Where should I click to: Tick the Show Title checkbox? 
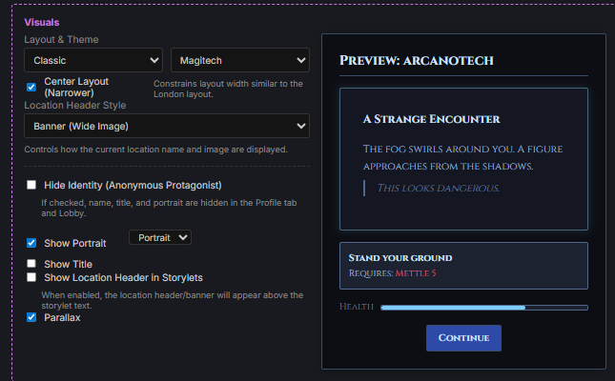pos(31,264)
